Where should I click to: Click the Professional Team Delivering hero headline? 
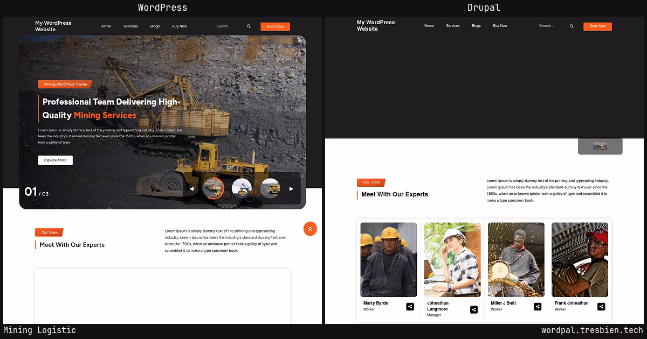(111, 108)
